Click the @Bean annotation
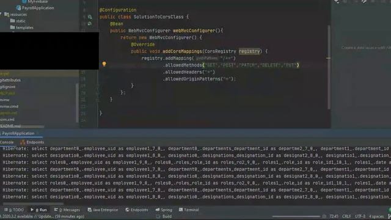 [116, 24]
